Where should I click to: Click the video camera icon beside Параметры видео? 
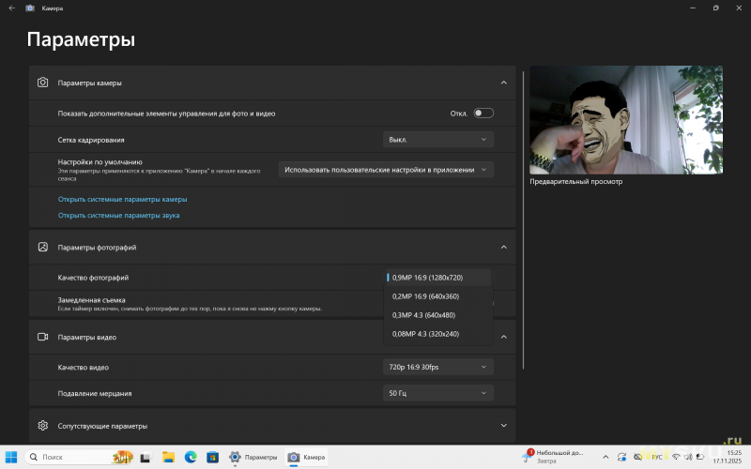pyautogui.click(x=42, y=337)
